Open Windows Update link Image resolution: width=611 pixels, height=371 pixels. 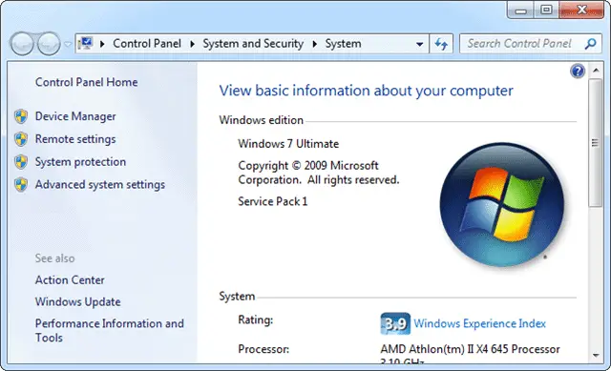[x=77, y=301]
